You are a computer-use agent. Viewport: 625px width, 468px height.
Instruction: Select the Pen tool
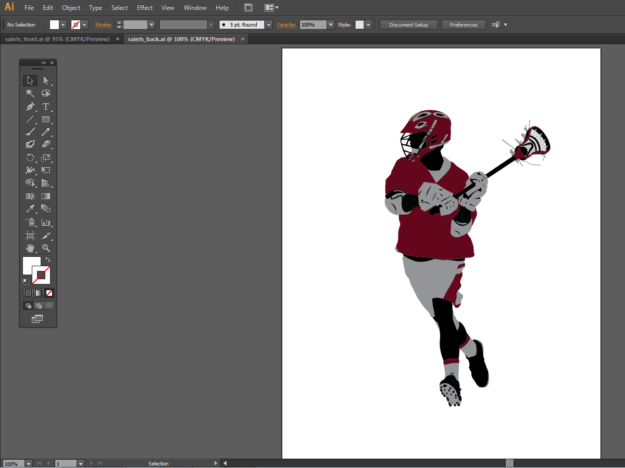point(30,107)
